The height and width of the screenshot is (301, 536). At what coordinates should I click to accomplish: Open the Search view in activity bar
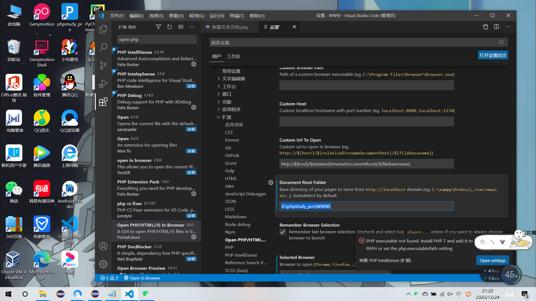pyautogui.click(x=103, y=47)
